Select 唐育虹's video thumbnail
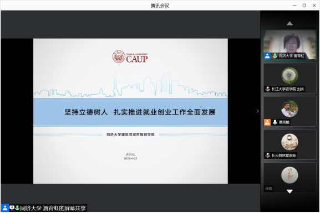This screenshot has width=320, height=213. [290, 45]
